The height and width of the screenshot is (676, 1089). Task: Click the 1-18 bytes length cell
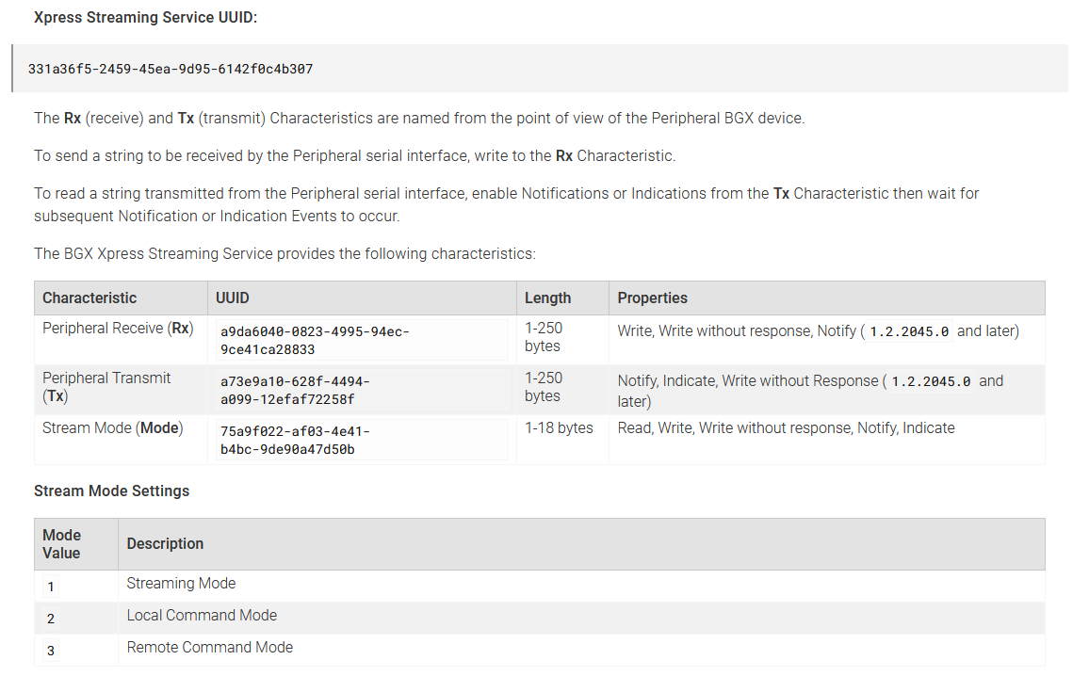click(x=559, y=428)
